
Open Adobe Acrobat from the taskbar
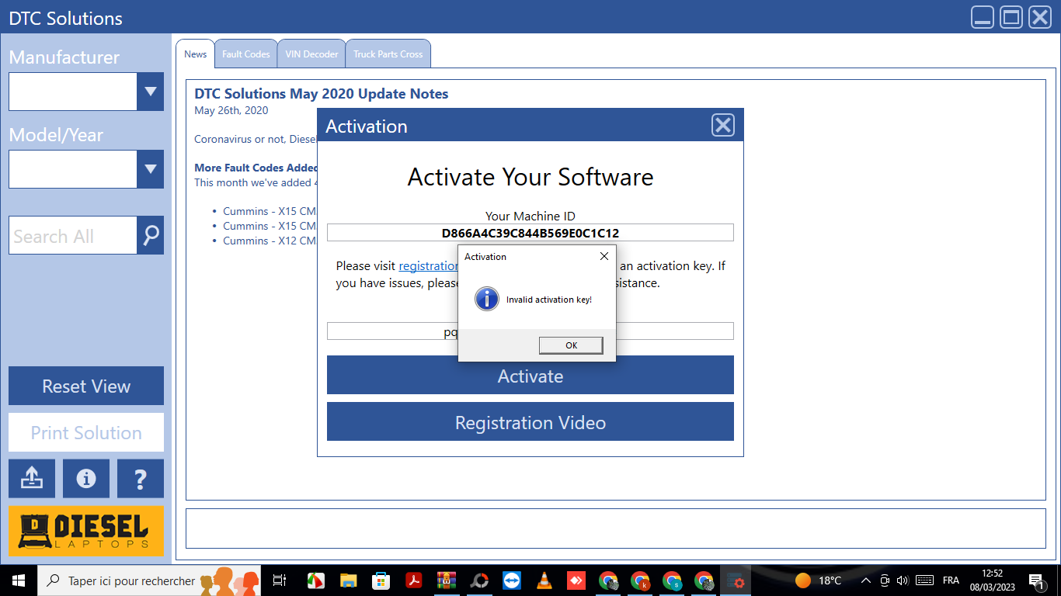(415, 580)
